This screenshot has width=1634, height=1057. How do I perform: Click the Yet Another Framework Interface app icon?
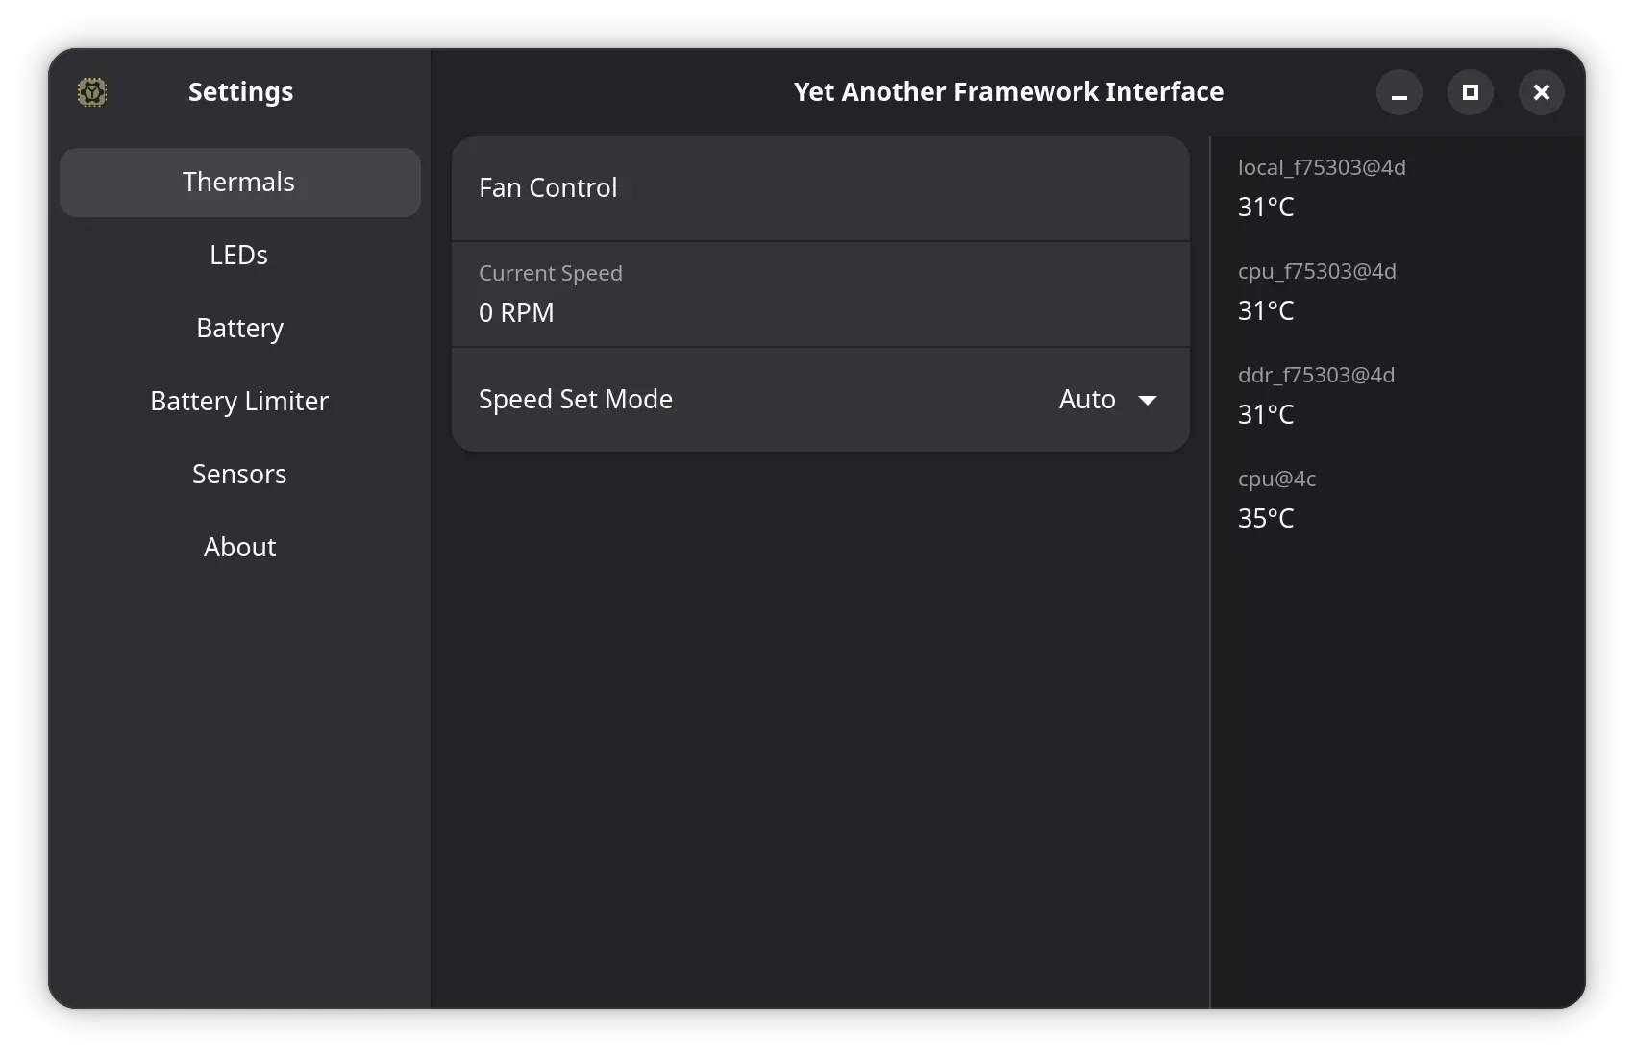point(91,91)
